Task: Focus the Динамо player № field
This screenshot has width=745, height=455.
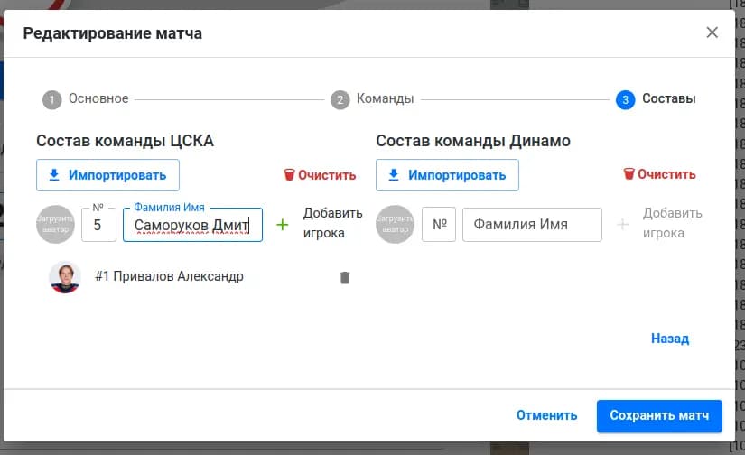Action: pyautogui.click(x=439, y=224)
